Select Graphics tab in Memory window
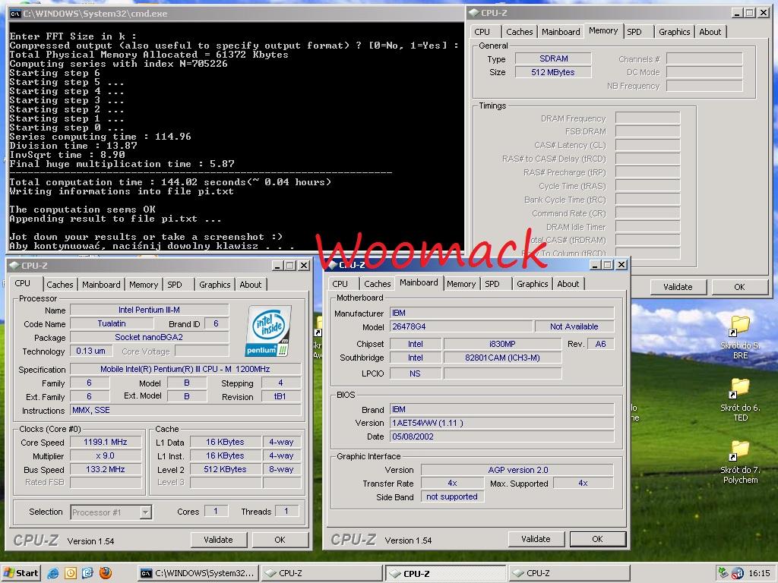This screenshot has width=778, height=583. tap(675, 32)
